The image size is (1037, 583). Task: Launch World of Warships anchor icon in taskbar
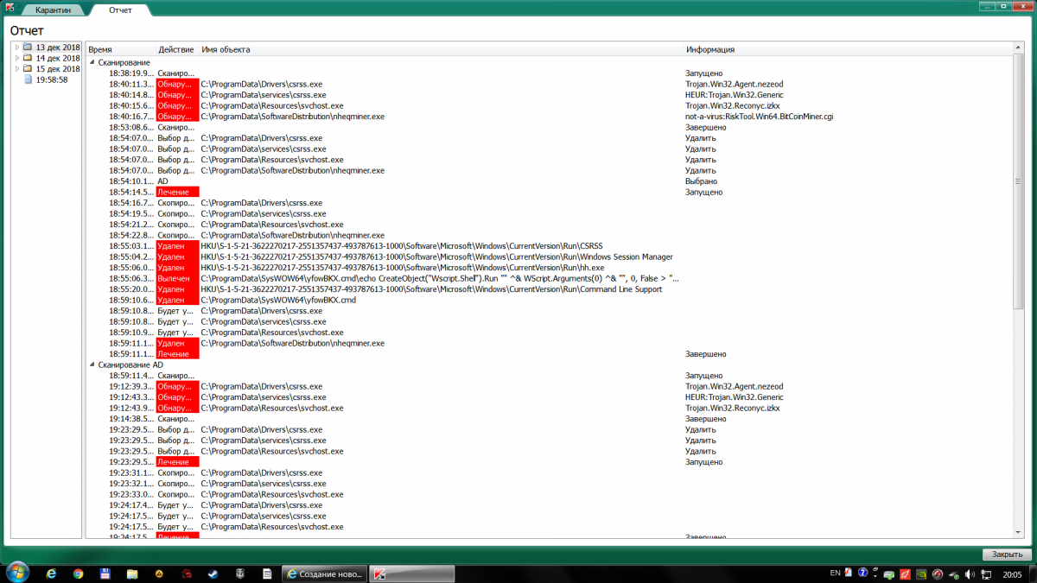coord(239,573)
